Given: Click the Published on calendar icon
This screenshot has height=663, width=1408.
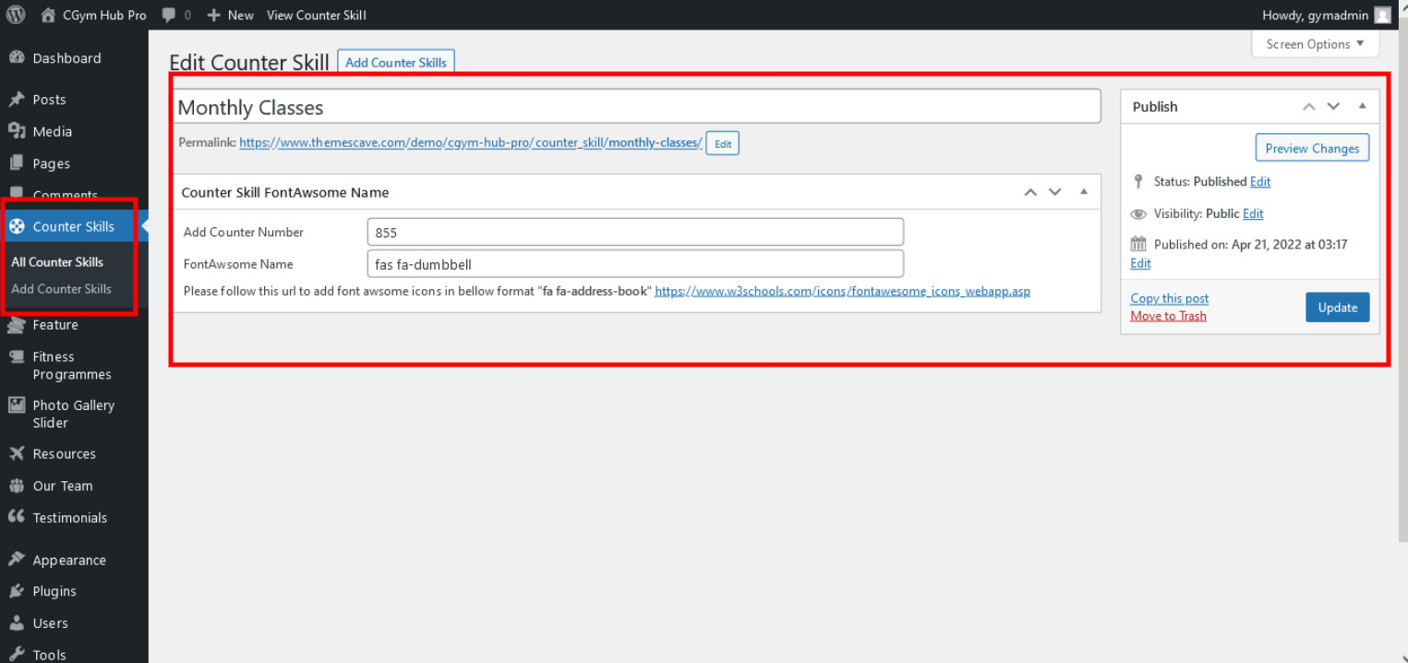Looking at the screenshot, I should click(x=1138, y=245).
